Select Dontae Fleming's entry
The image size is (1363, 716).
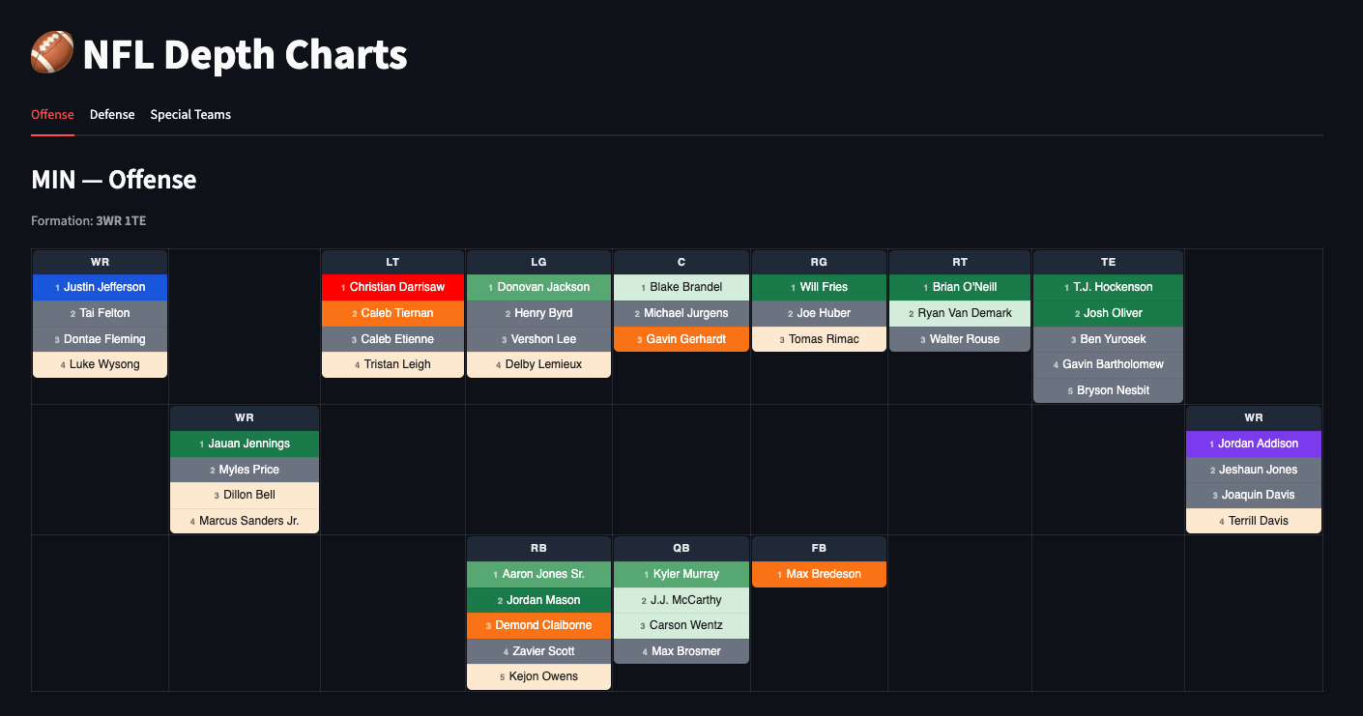101,339
